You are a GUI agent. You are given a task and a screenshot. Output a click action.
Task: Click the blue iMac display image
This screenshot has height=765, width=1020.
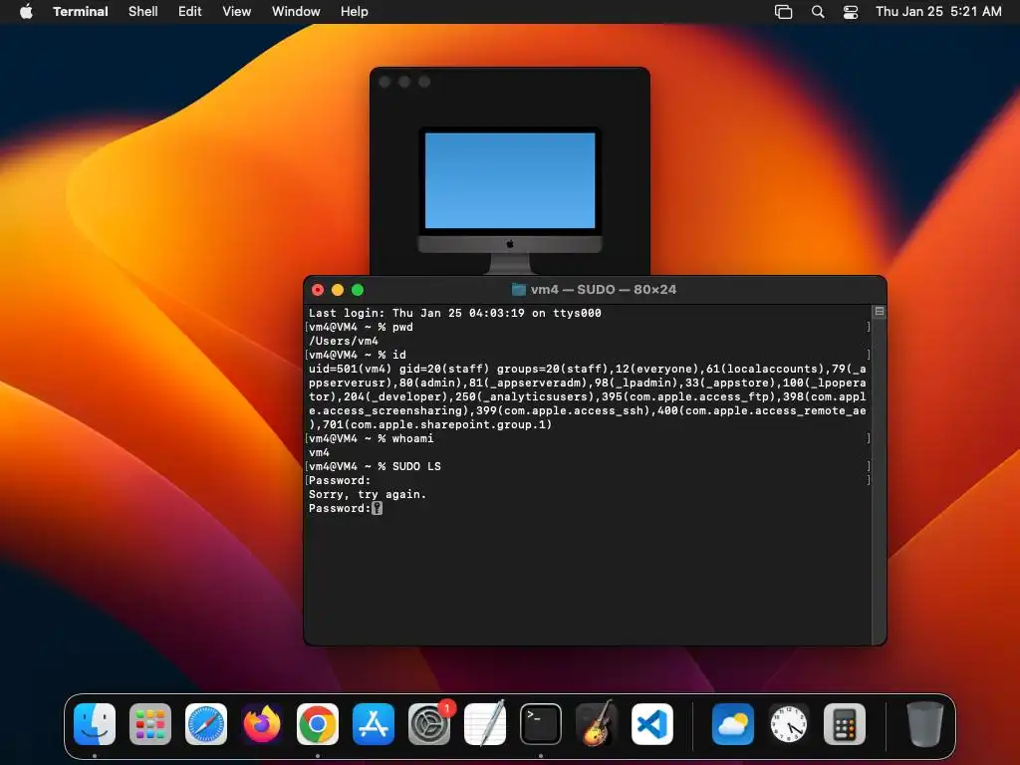(510, 180)
